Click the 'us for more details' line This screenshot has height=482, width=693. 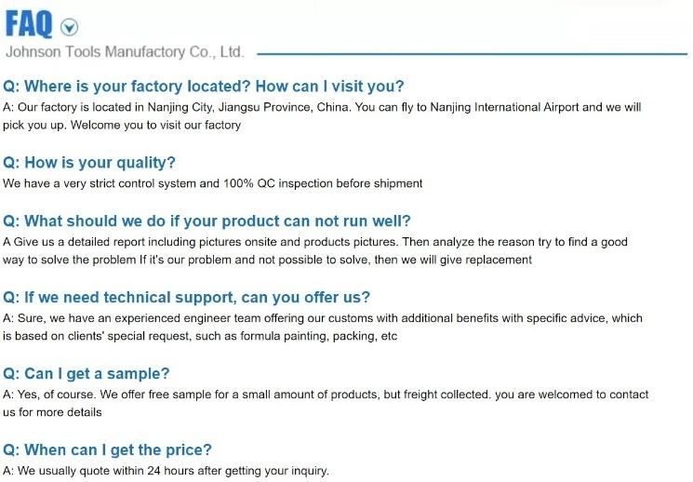pos(52,412)
